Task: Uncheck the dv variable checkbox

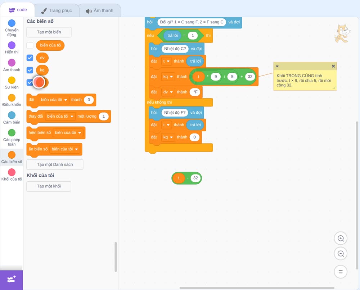Action: tap(30, 58)
